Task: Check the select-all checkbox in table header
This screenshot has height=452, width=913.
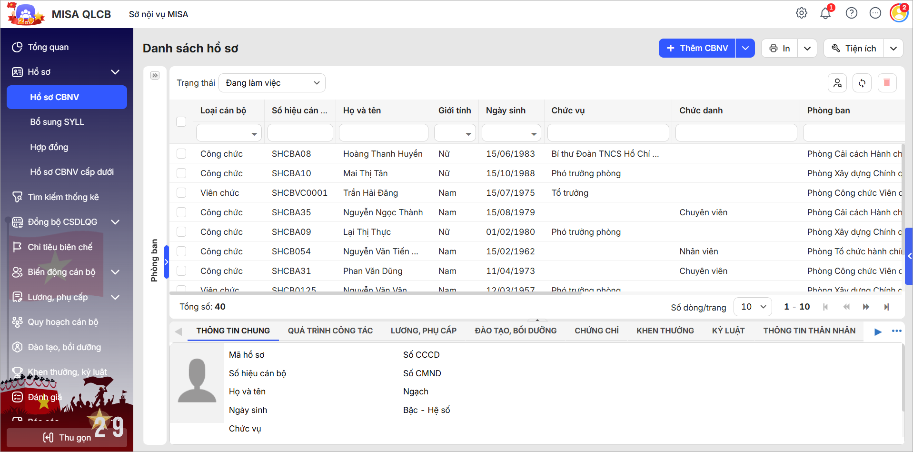Action: pos(181,121)
